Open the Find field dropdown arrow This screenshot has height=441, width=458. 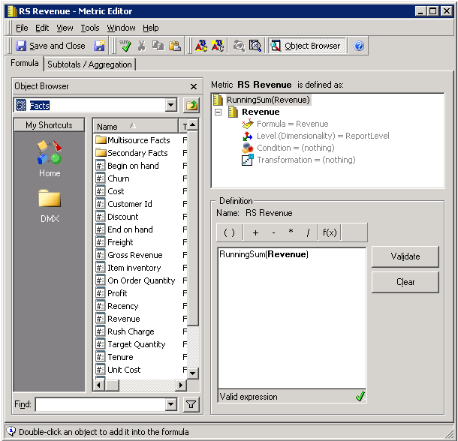[x=170, y=405]
